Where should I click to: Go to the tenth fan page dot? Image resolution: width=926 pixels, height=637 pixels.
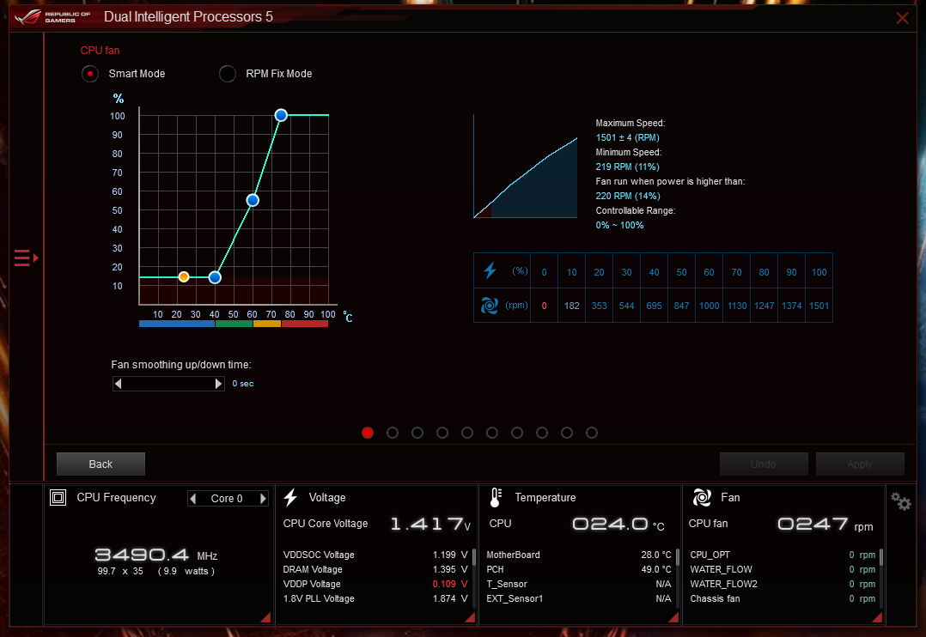pos(592,433)
